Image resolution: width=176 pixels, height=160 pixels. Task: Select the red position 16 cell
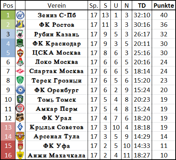[x=8, y=155]
